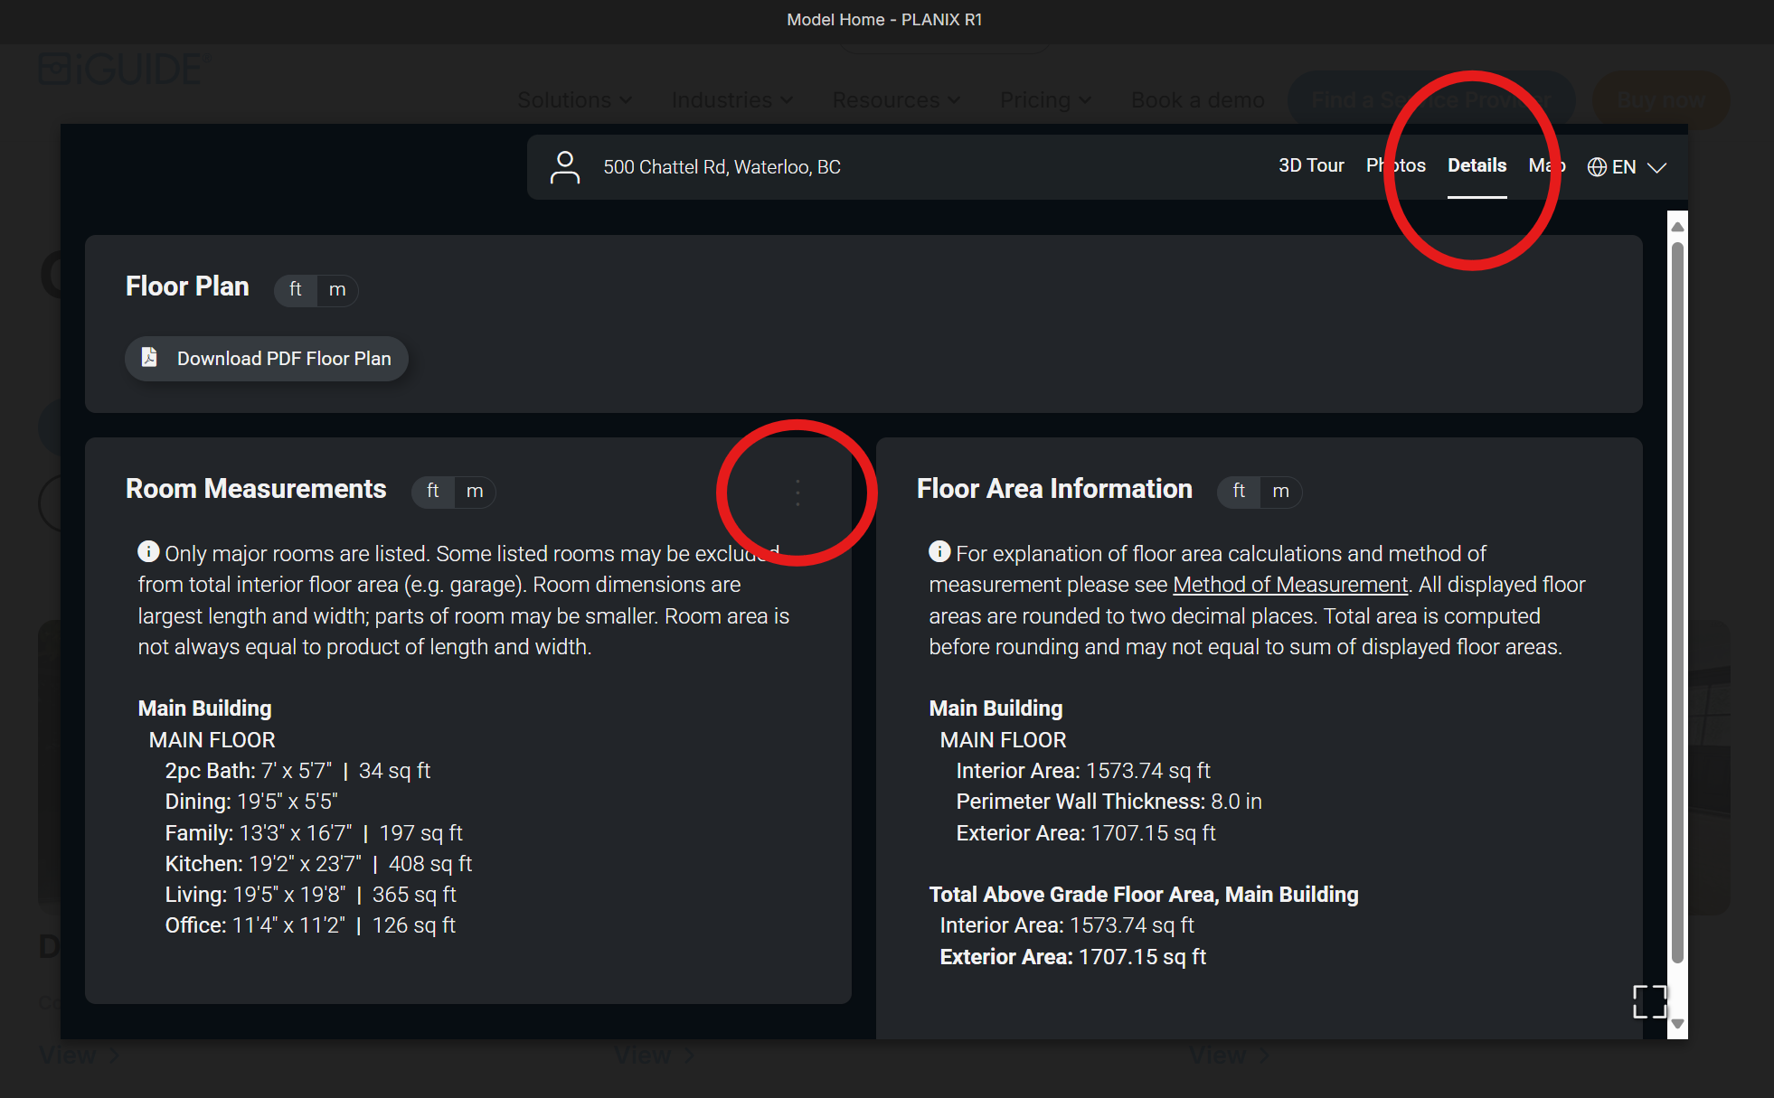Click the scrollbar down arrow
This screenshot has width=1774, height=1098.
(x=1677, y=1024)
